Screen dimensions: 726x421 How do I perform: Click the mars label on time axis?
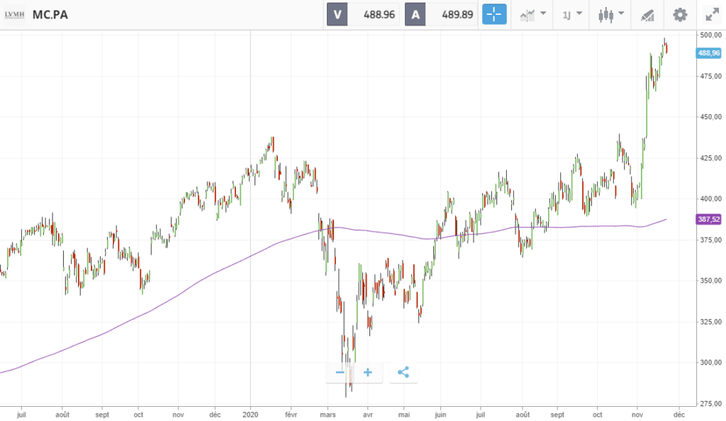click(328, 415)
